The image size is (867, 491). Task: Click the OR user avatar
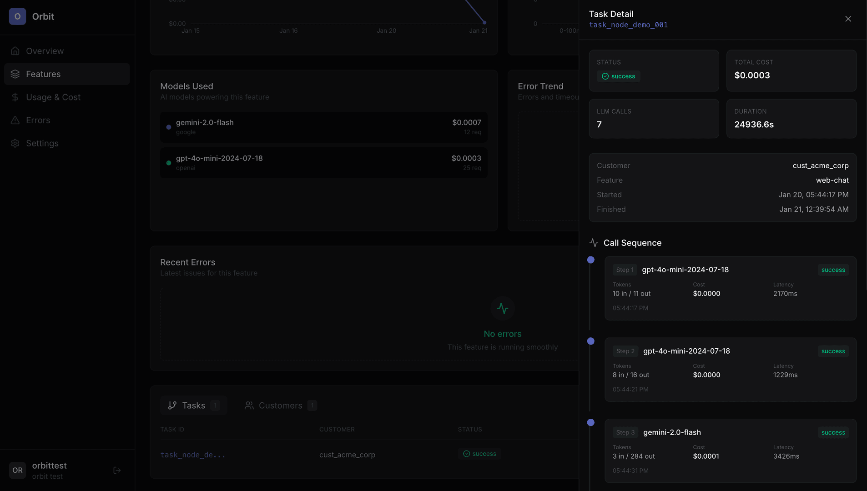[17, 471]
